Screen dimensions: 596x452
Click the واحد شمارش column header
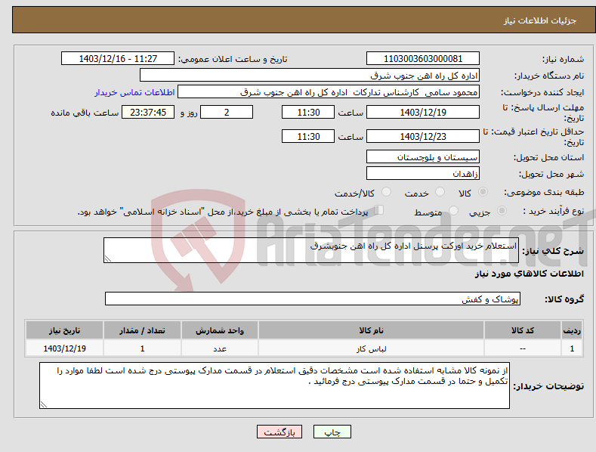pyautogui.click(x=220, y=330)
